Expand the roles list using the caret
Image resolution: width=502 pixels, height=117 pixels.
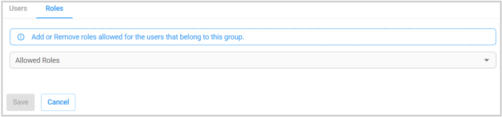point(486,60)
